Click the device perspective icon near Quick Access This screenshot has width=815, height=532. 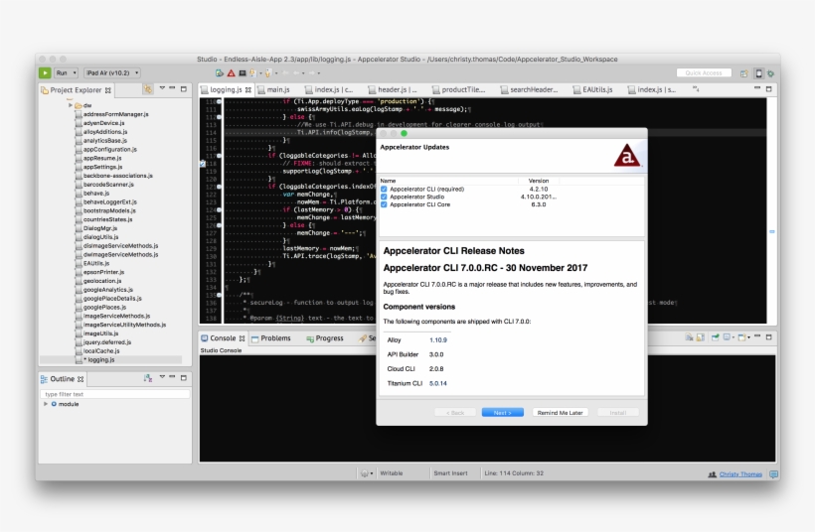758,72
